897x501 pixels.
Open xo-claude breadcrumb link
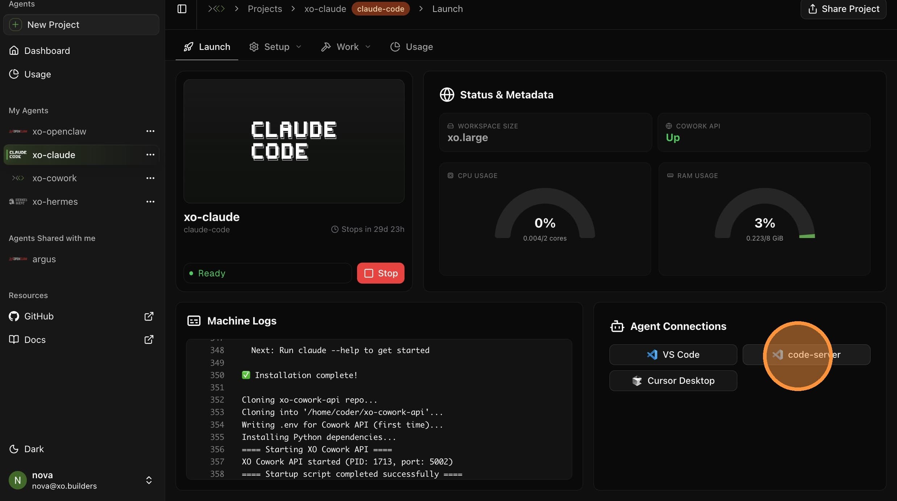(x=325, y=9)
